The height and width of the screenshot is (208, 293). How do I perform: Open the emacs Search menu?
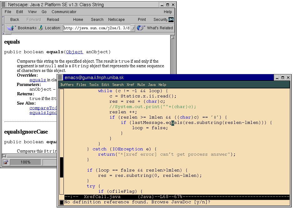pyautogui.click(x=118, y=85)
